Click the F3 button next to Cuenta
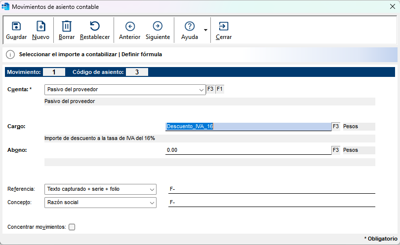 (x=210, y=89)
